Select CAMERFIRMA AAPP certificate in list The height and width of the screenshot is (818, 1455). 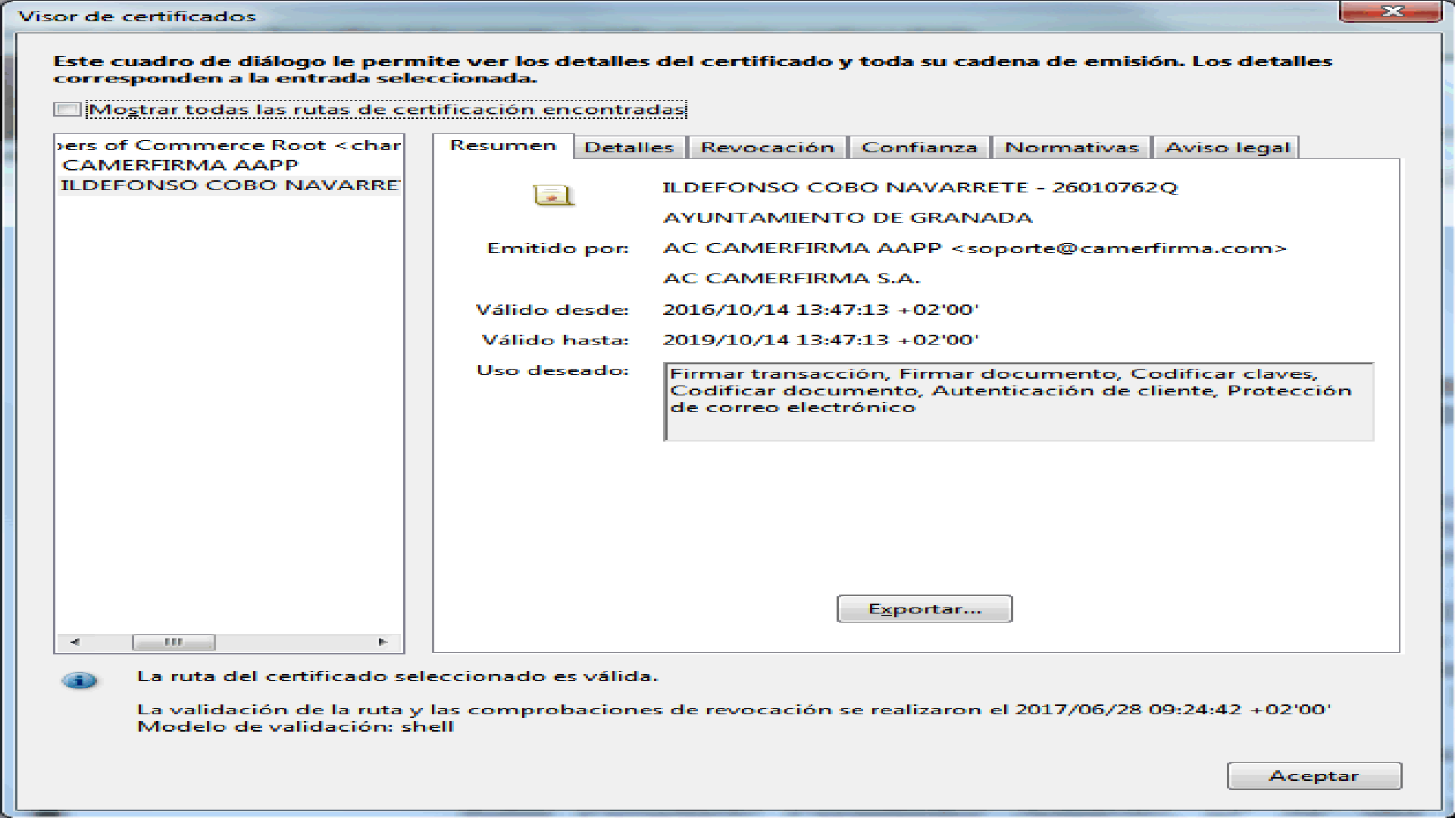(x=180, y=165)
